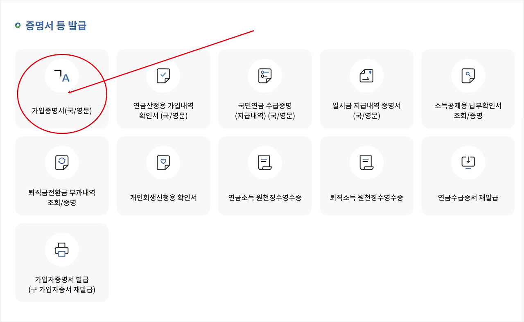Open 연금수급증서 재발급 label
524x322 pixels.
pyautogui.click(x=468, y=198)
